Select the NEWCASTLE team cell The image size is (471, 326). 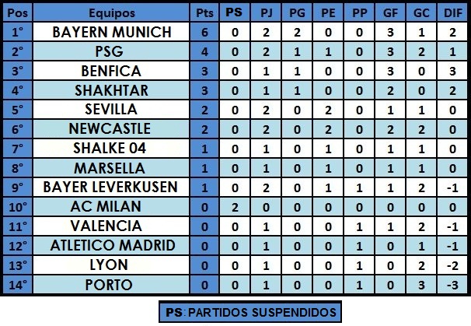[x=111, y=129]
